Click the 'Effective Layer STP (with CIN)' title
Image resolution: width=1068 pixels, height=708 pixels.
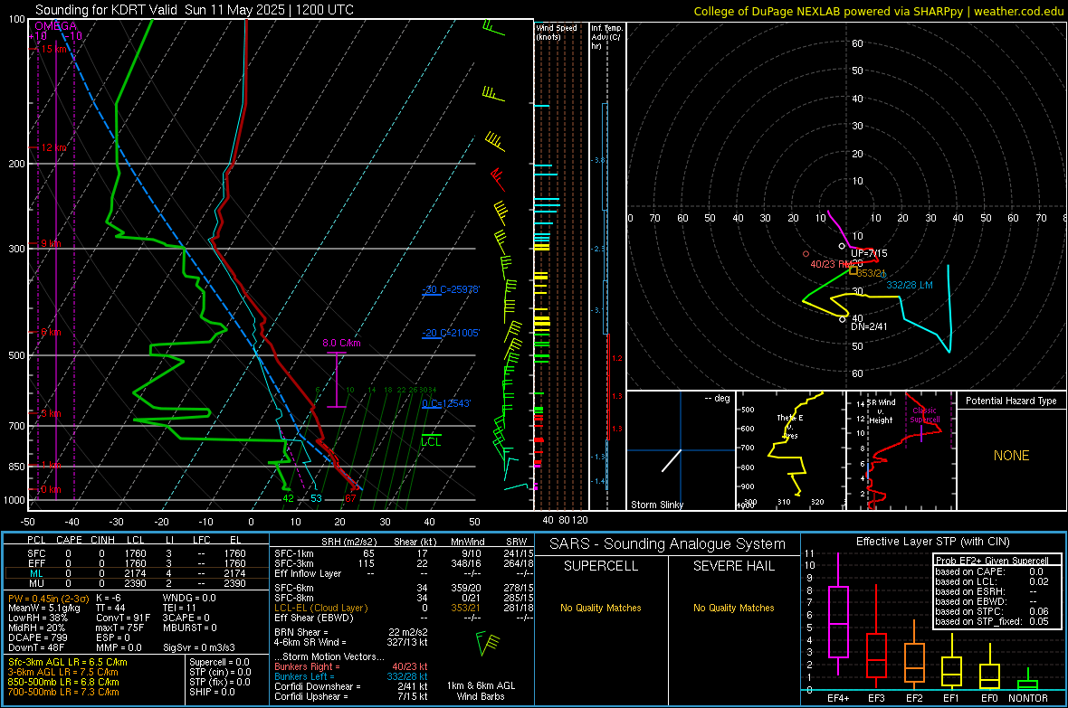point(932,542)
